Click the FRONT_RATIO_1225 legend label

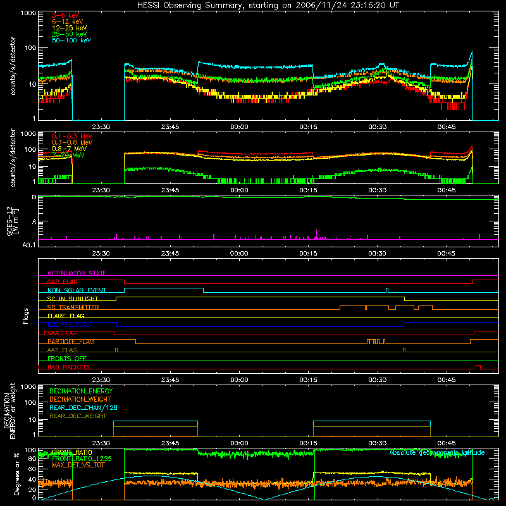click(82, 459)
